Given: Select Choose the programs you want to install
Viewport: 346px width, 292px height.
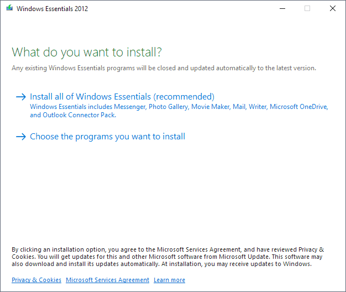Looking at the screenshot, I should 107,137.
